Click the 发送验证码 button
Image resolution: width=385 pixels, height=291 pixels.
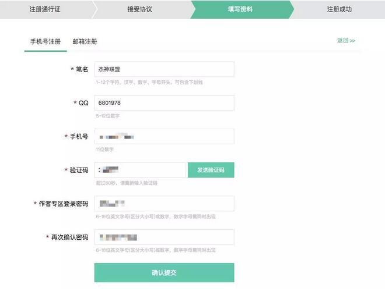pos(211,170)
